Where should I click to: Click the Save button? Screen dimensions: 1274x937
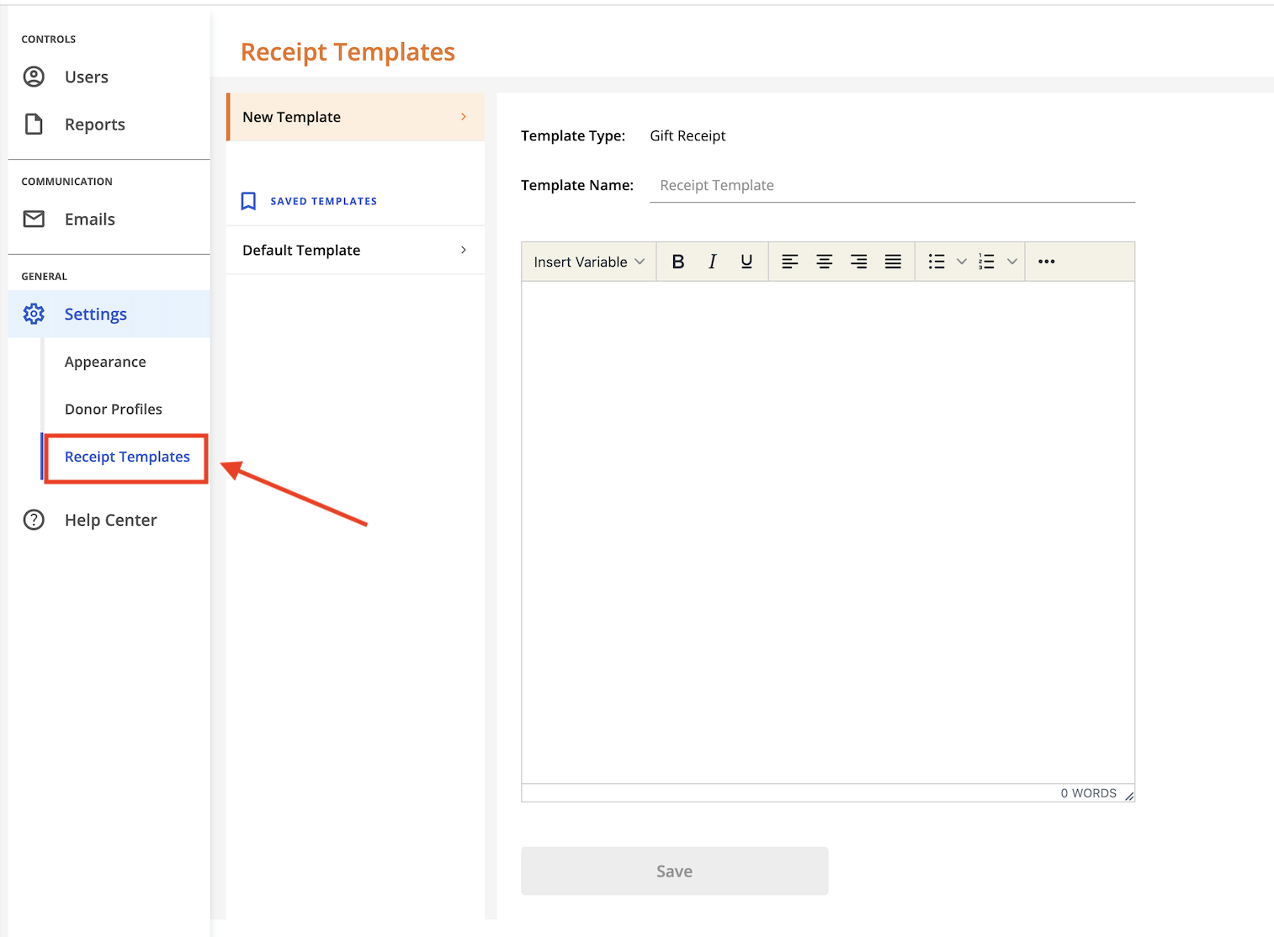click(673, 871)
